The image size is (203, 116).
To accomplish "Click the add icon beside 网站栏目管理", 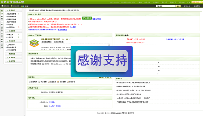I will (18, 14).
